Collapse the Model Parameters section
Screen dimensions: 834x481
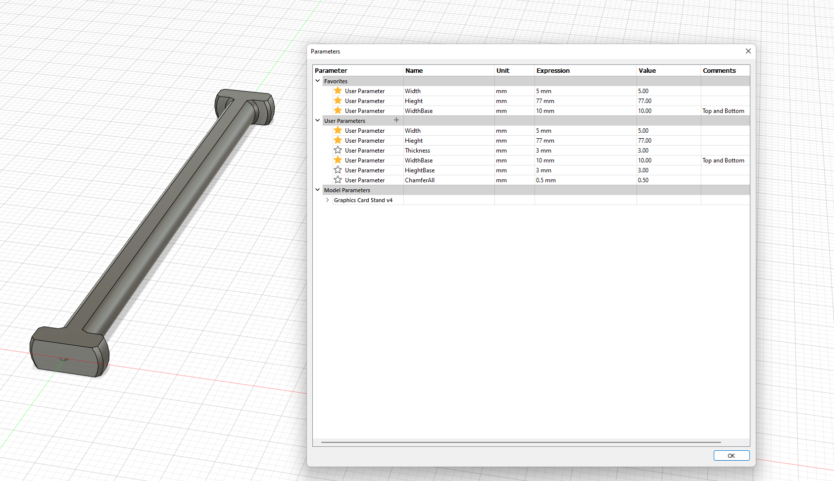318,190
